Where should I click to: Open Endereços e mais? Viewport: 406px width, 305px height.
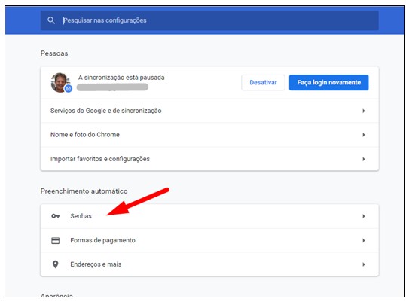(209, 264)
